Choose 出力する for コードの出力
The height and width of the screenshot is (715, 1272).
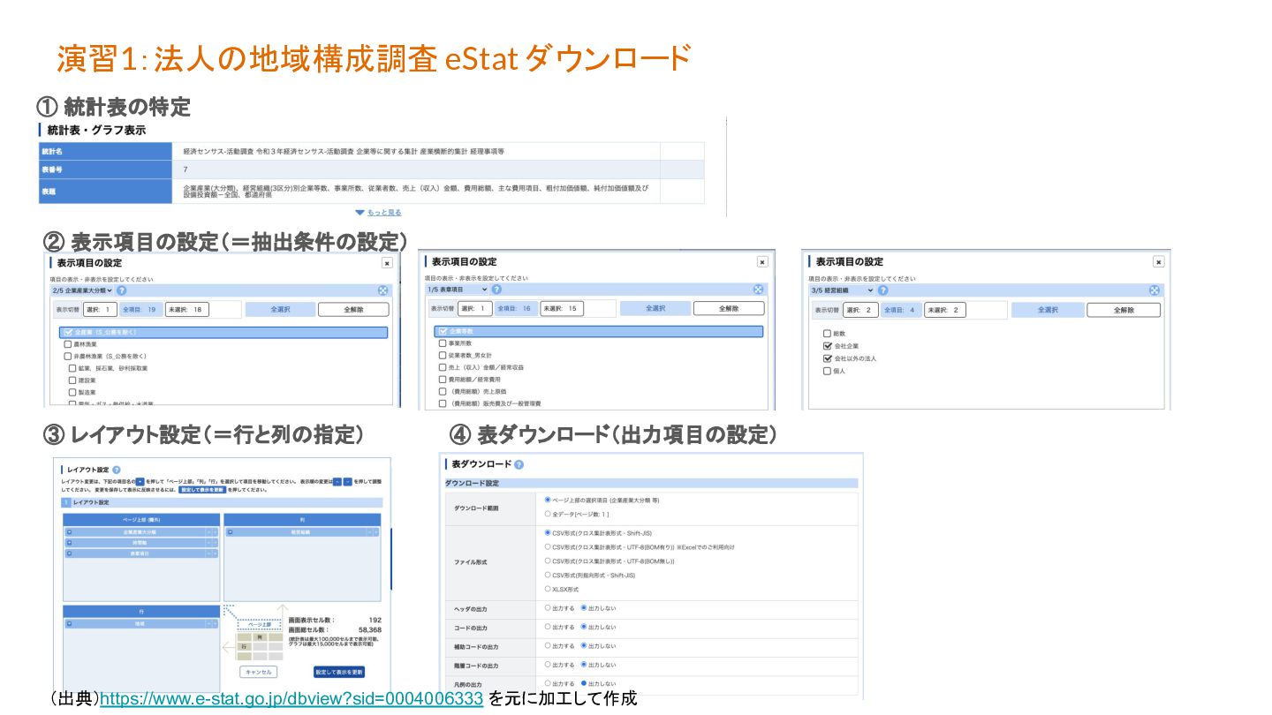point(548,627)
